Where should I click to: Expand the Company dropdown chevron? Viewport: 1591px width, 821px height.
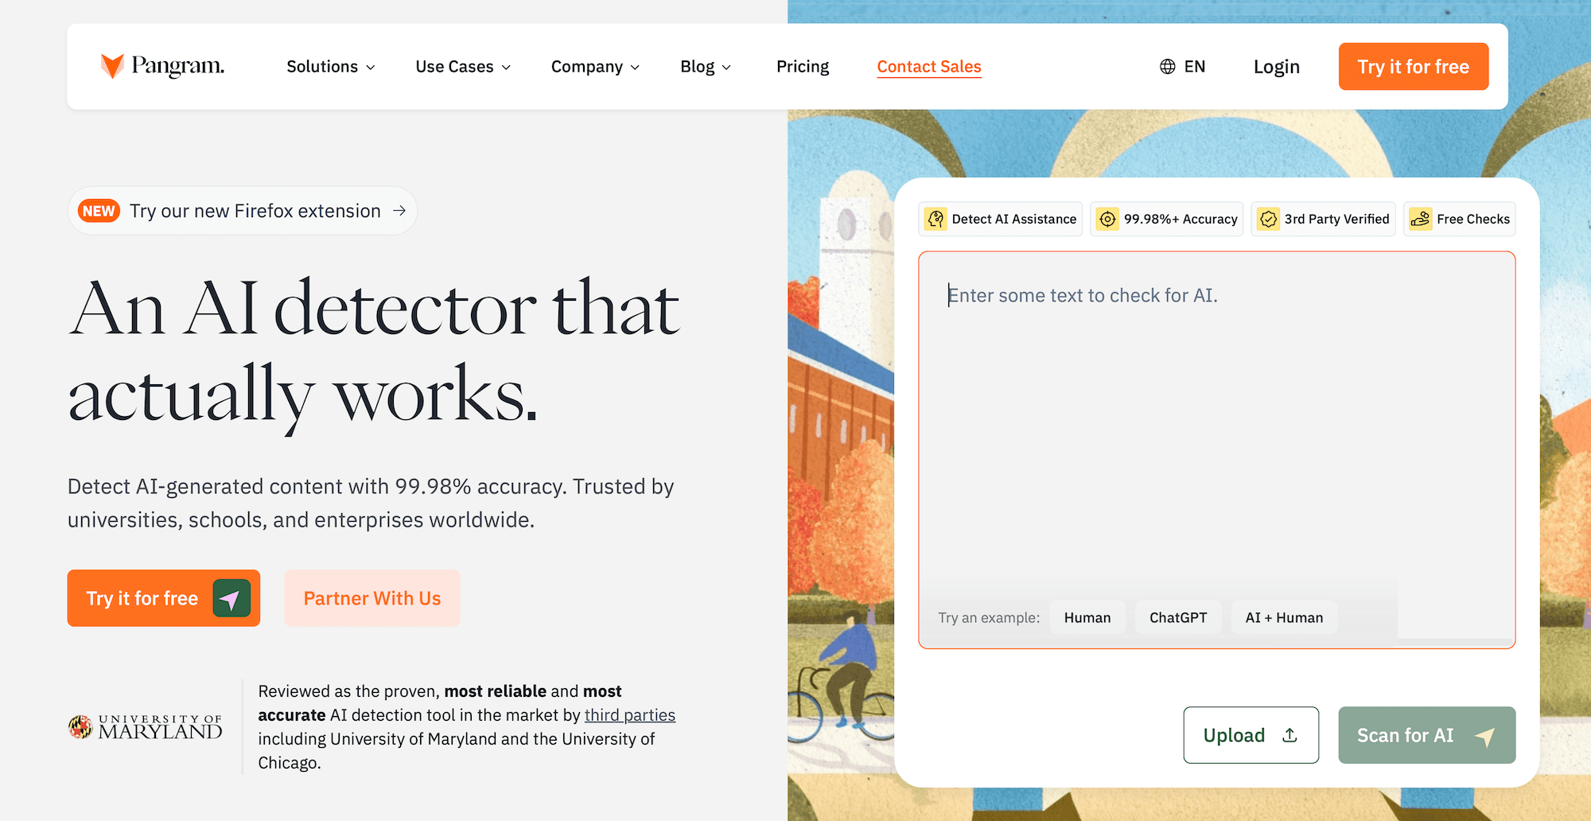tap(635, 68)
